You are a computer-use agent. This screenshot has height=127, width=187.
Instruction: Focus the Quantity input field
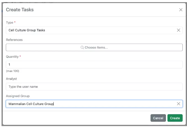94,65
